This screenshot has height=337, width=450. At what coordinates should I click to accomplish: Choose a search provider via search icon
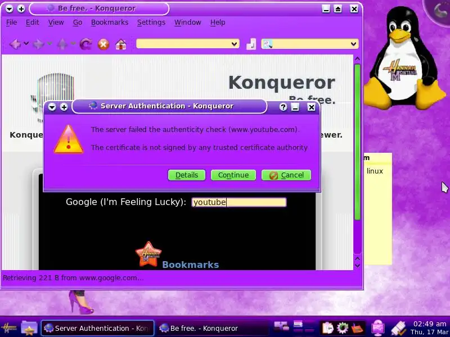point(268,44)
